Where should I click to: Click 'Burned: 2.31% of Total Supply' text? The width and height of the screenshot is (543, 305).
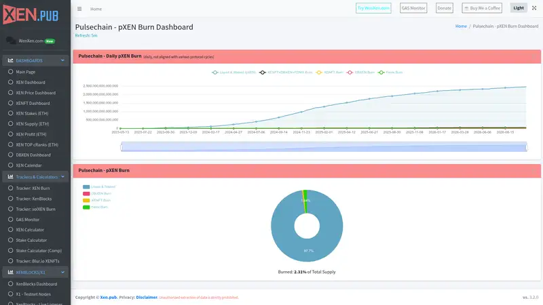click(x=307, y=272)
